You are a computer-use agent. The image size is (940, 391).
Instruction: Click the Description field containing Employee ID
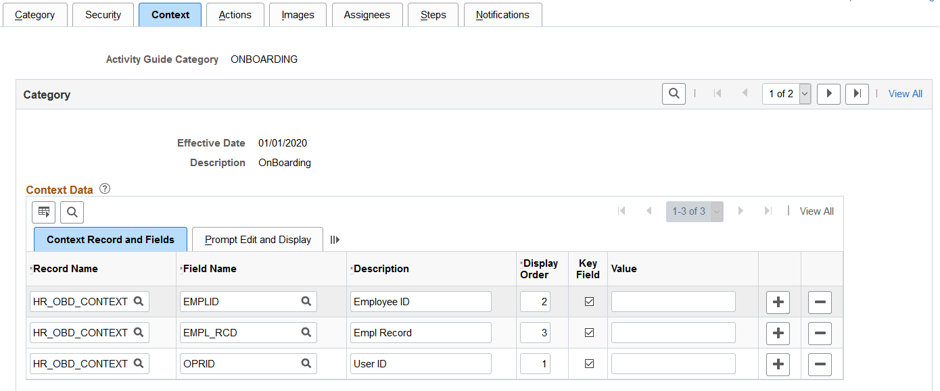[421, 301]
